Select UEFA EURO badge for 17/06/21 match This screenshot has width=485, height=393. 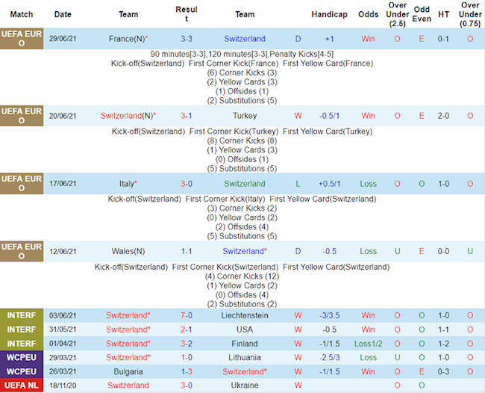(22, 184)
